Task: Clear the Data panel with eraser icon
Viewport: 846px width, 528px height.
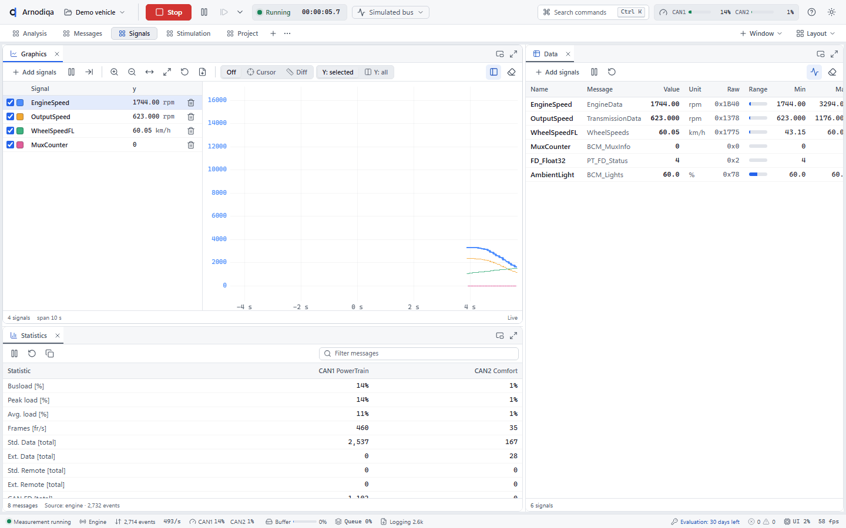Action: coord(832,72)
